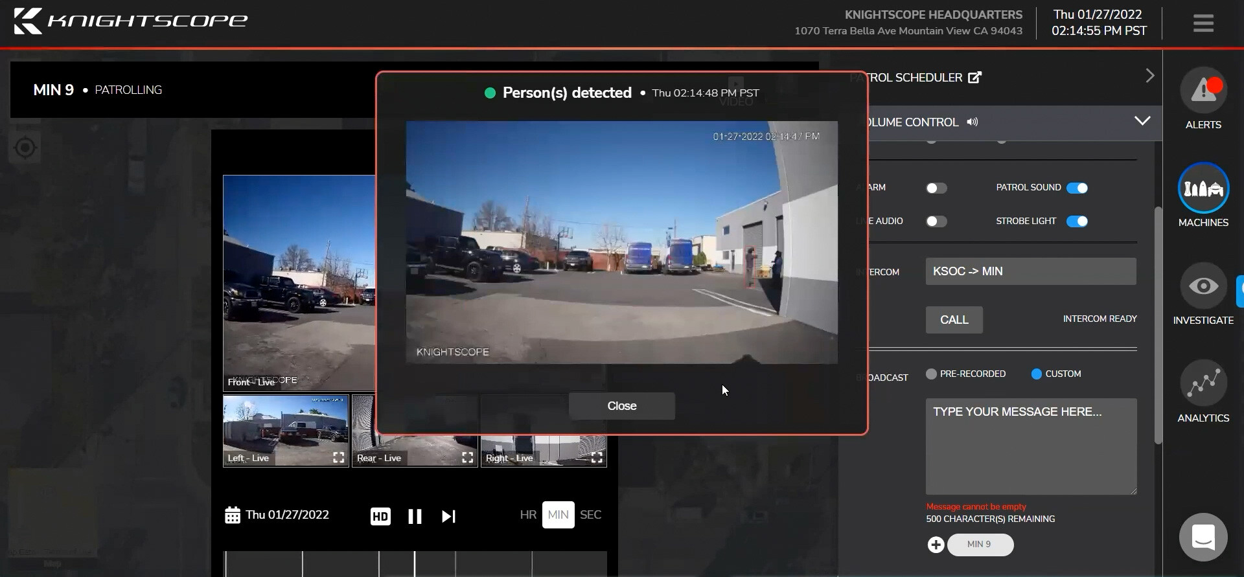
Task: Open the Machines section
Action: pos(1203,195)
